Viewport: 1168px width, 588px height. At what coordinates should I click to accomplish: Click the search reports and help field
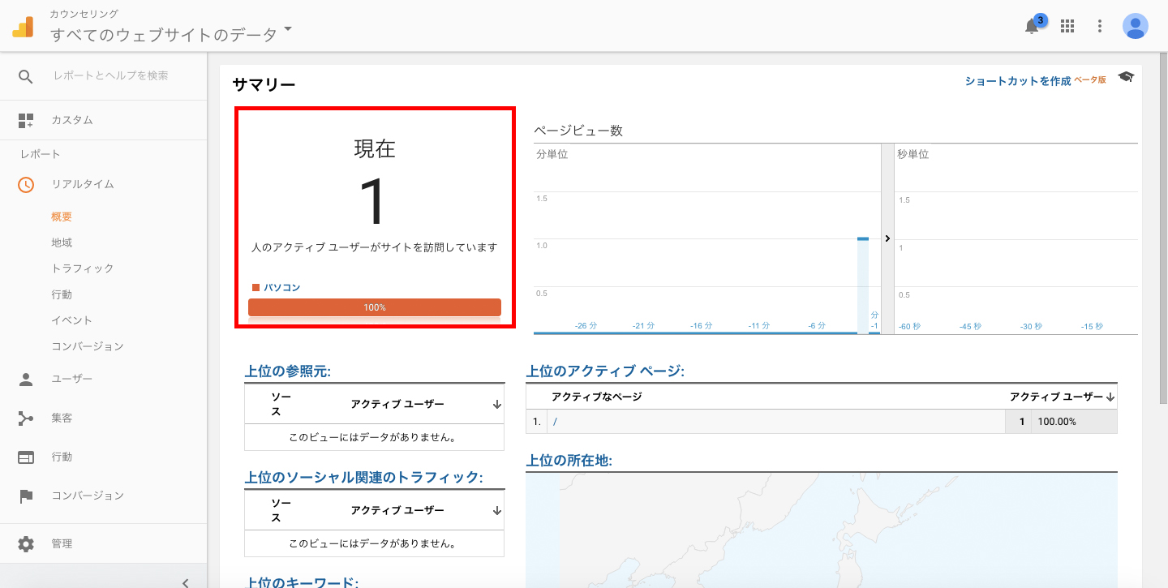[110, 75]
